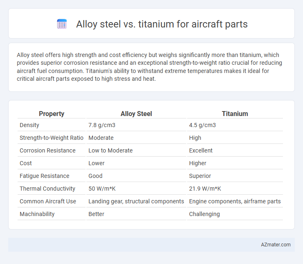Click 'Engine components, airframe parts' cell
This screenshot has height=264, width=303.
tap(235, 201)
